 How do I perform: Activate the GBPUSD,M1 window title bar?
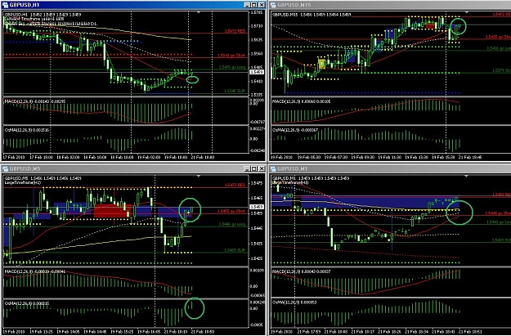point(391,168)
